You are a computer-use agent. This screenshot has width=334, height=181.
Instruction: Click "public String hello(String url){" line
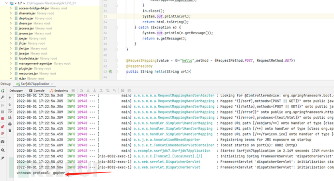pyautogui.click(x=158, y=71)
